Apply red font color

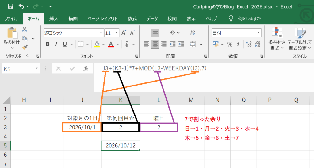[111, 44]
